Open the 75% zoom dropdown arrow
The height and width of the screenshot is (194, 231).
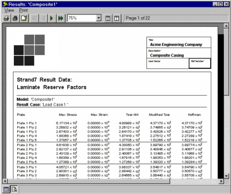(x=99, y=19)
